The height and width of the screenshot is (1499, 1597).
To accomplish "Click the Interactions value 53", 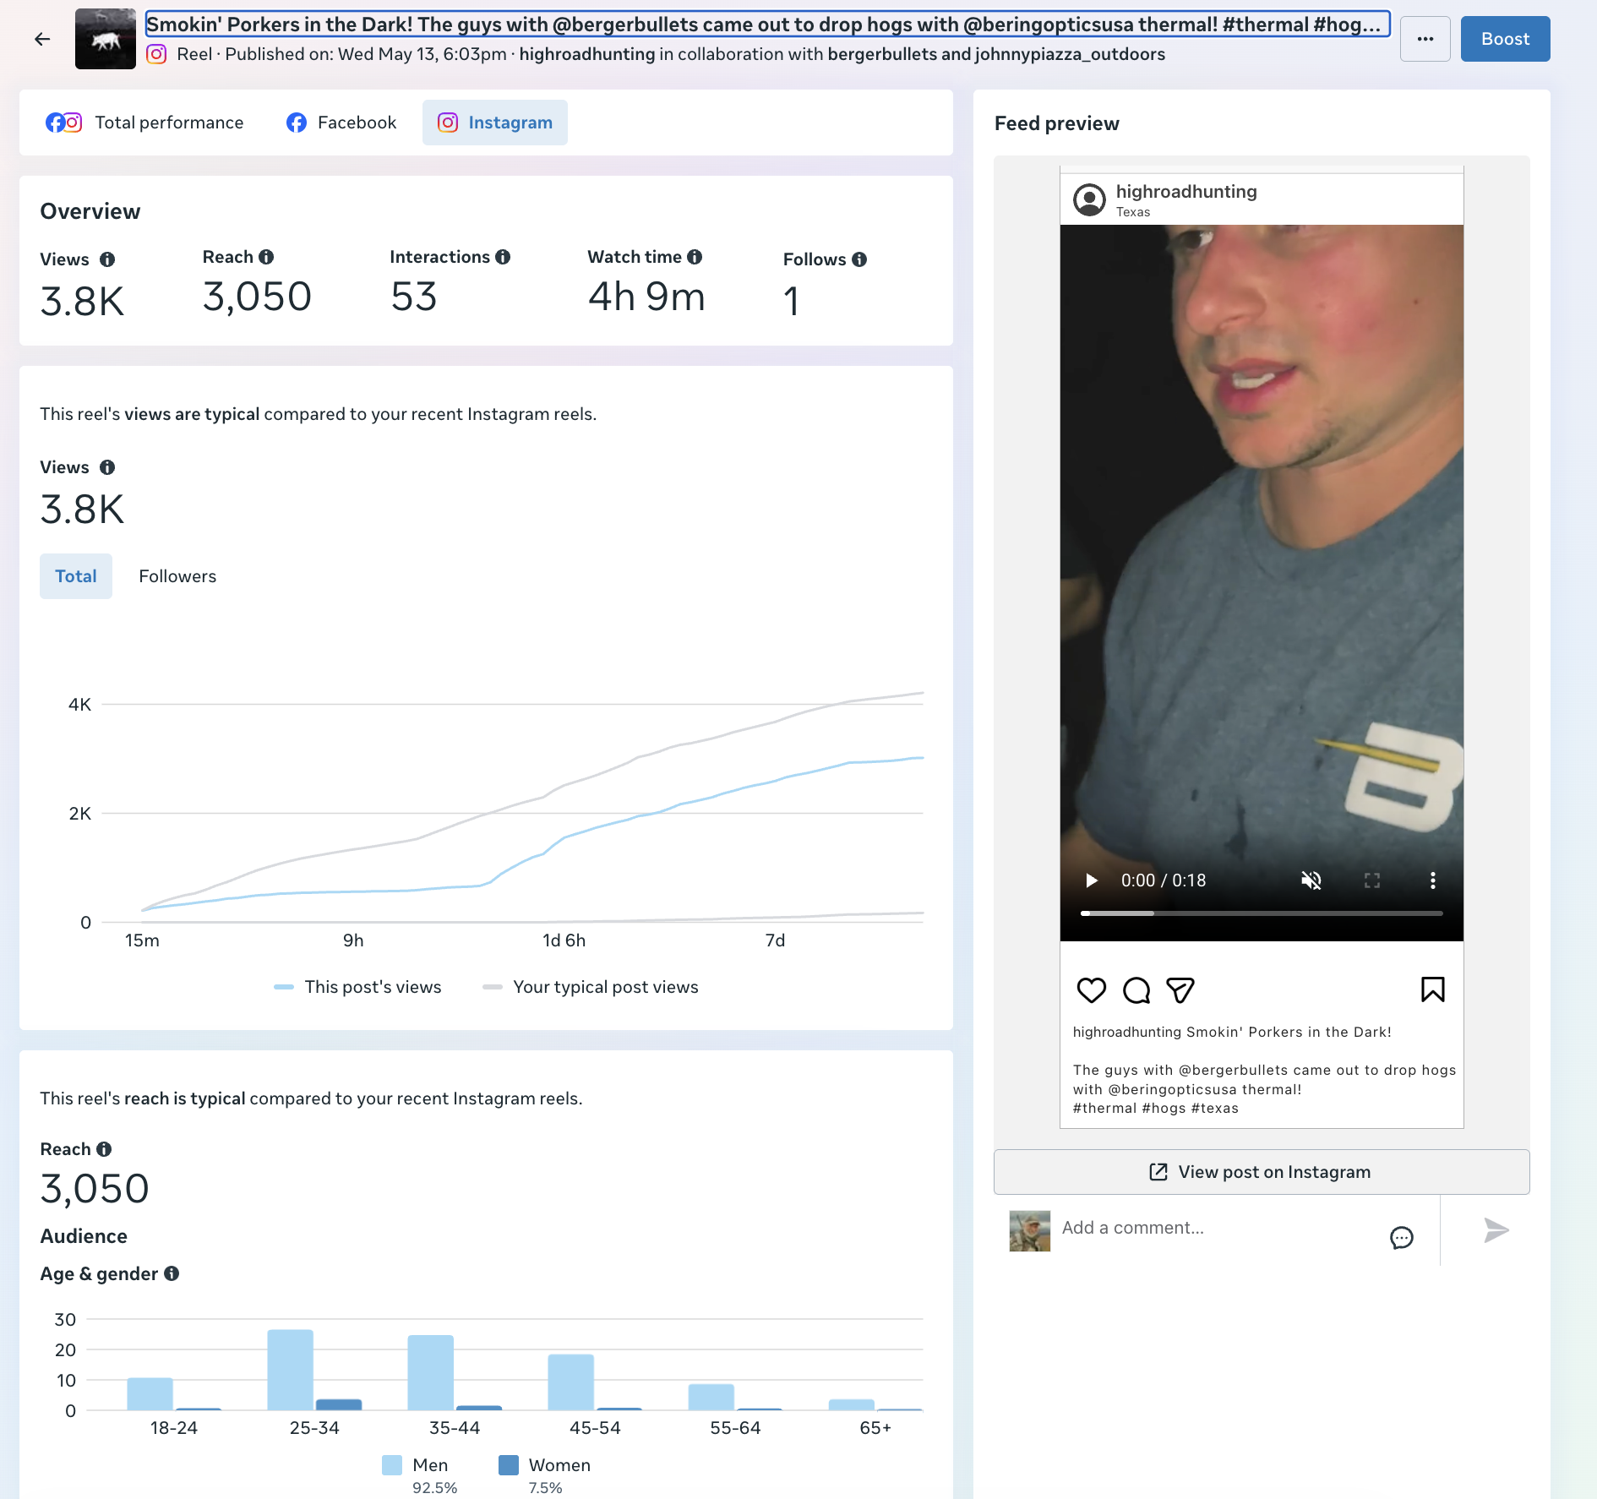I will tap(414, 297).
